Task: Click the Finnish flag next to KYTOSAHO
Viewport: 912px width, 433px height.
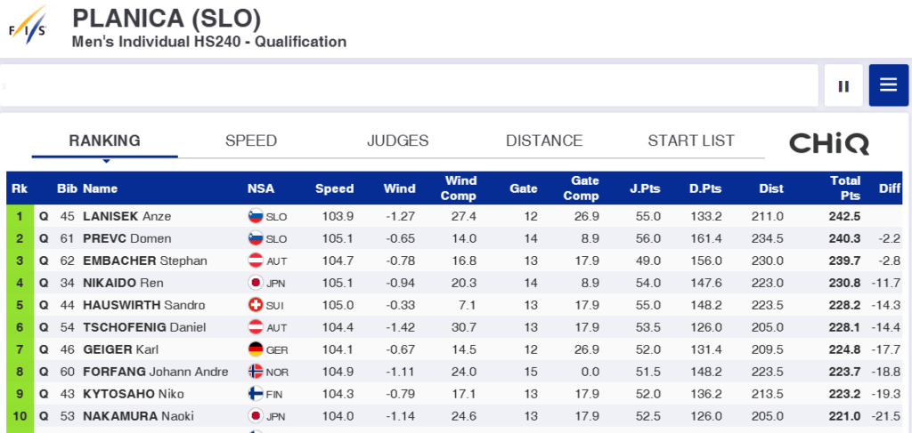Action: click(x=256, y=394)
